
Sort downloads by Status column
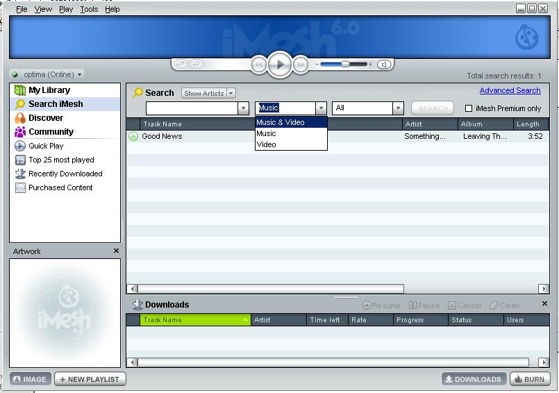pos(476,320)
